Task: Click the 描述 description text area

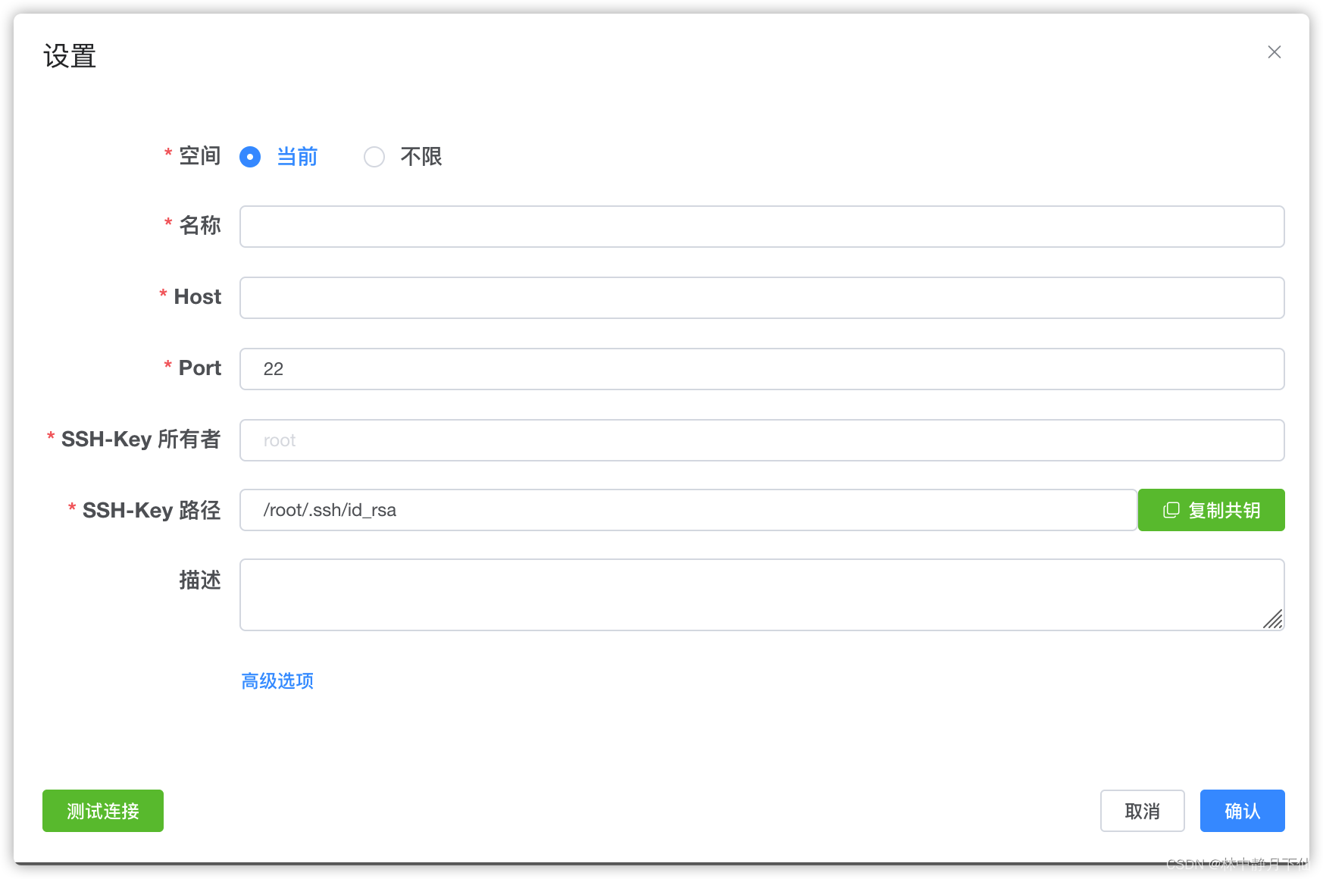Action: [761, 594]
